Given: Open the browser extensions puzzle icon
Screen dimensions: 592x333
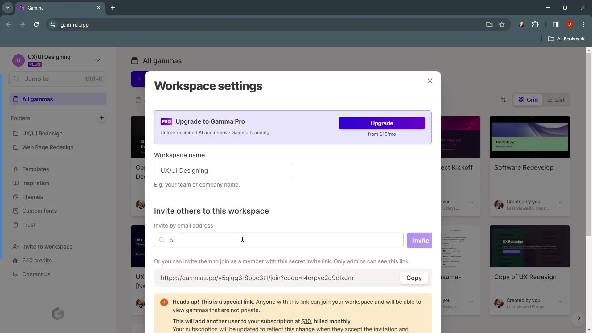Looking at the screenshot, I should pyautogui.click(x=535, y=24).
